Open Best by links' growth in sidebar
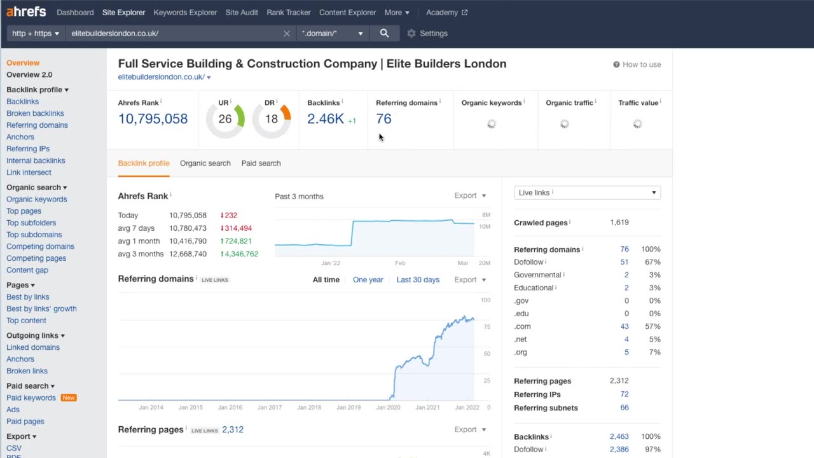Image resolution: width=814 pixels, height=458 pixels. click(41, 309)
